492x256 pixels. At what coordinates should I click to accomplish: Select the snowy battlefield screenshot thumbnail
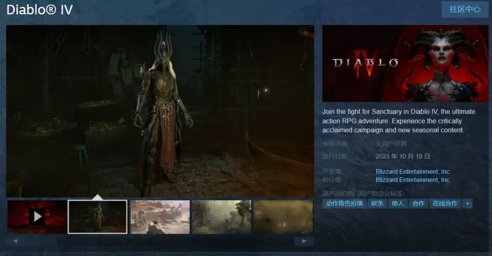coord(160,217)
